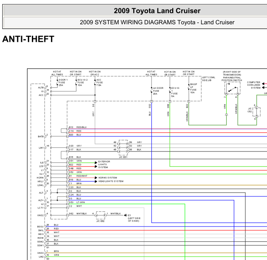Click the "LH DOOR FUSE 20A" label
Screen dimensions: 267x260
[158, 91]
